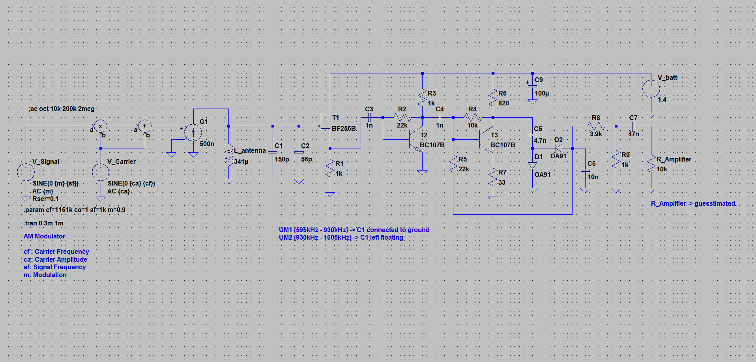
Task: Click the G1 controlled current source
Action: coord(193,133)
